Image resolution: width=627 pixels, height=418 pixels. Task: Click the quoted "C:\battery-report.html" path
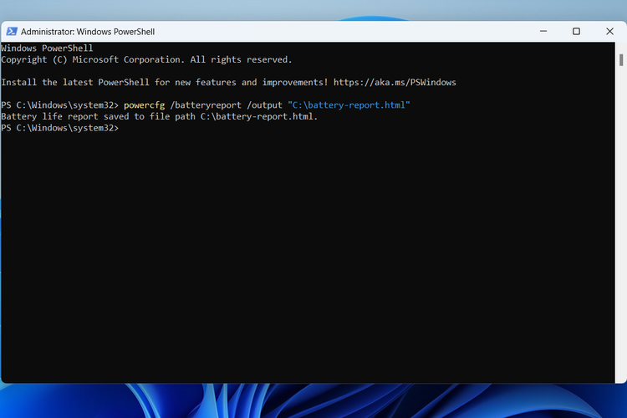pyautogui.click(x=349, y=105)
